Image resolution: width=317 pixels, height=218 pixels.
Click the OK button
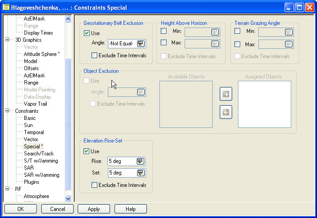pyautogui.click(x=20, y=209)
